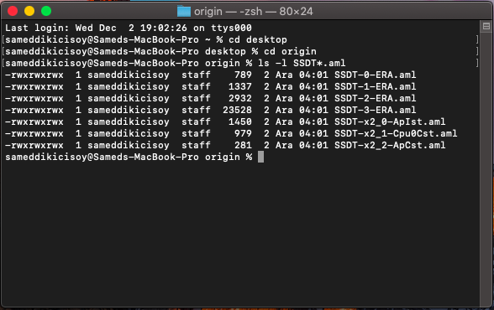The width and height of the screenshot is (494, 310).
Task: Click the vertical scrollbar track on right
Action: coord(486,168)
